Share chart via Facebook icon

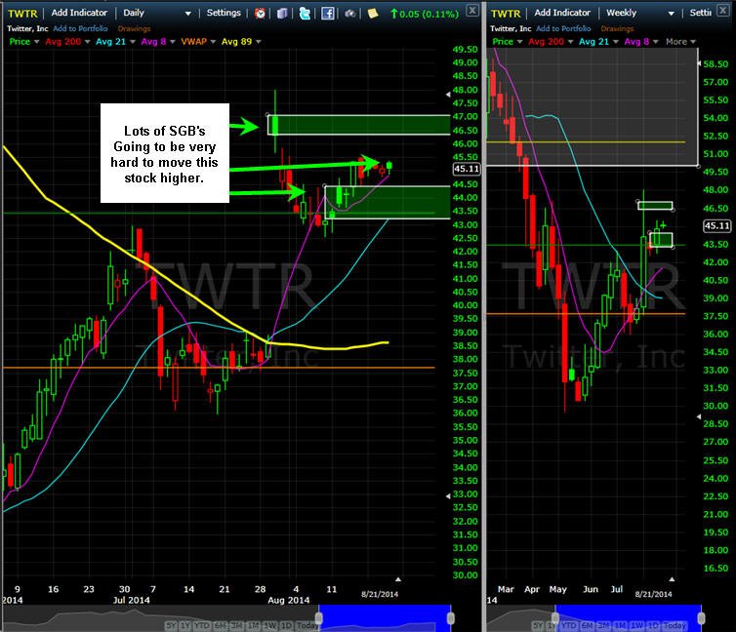pyautogui.click(x=328, y=13)
